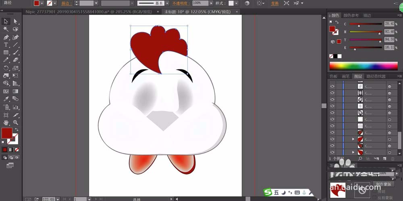Enable Draw Behind drawing mode
Viewport: 403px width, 201px height.
tap(11, 158)
